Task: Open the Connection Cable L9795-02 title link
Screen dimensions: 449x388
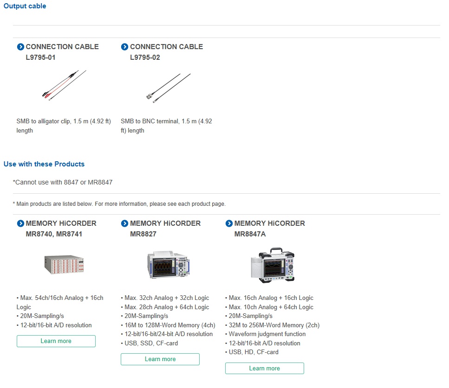Action: coord(166,52)
